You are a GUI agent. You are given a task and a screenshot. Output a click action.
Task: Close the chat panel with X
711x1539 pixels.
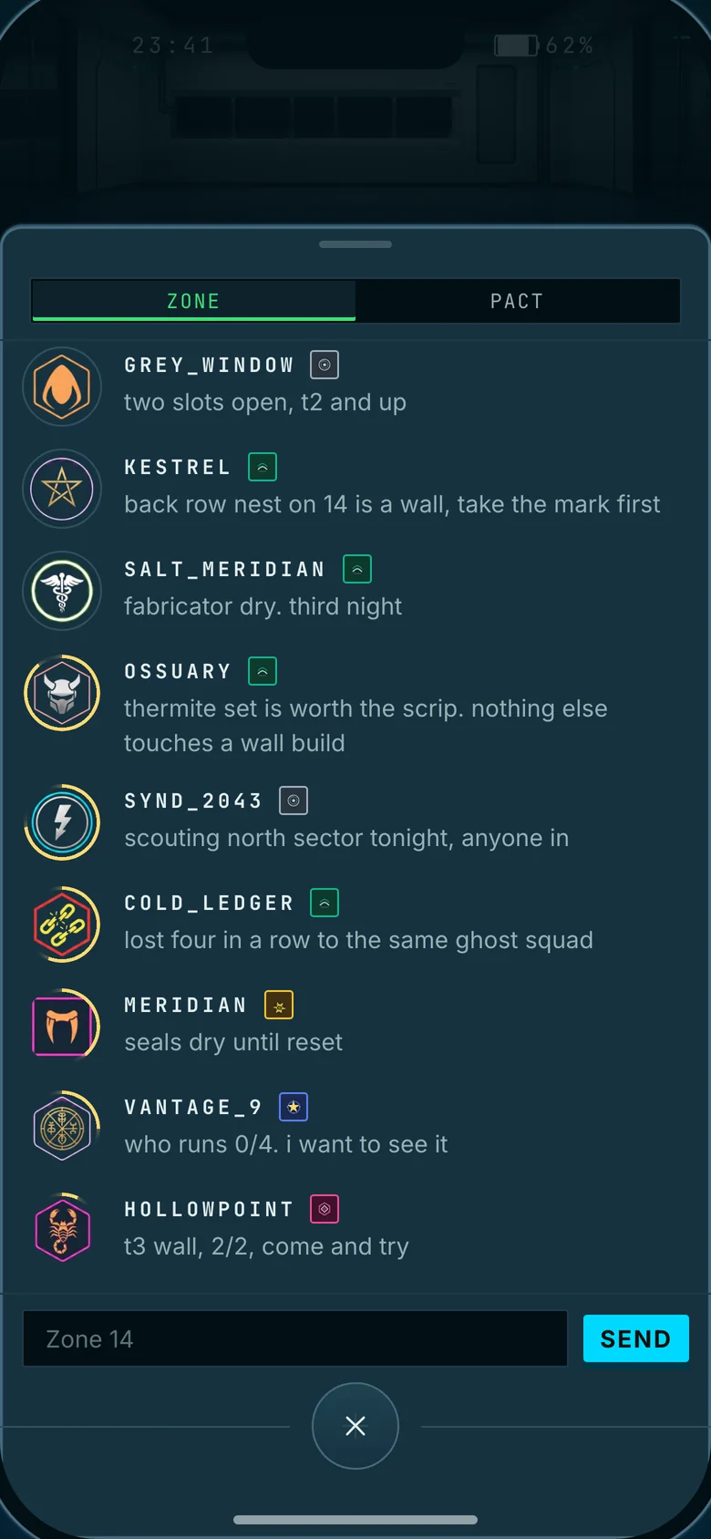pyautogui.click(x=355, y=1426)
